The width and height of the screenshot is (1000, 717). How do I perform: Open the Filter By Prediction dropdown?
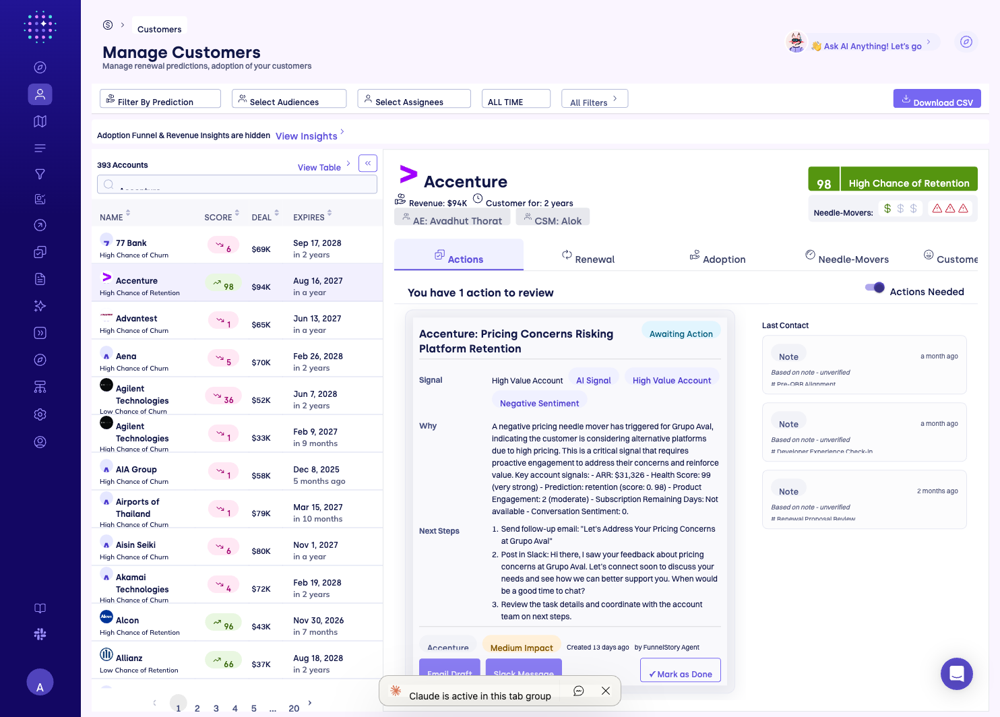[x=160, y=99]
